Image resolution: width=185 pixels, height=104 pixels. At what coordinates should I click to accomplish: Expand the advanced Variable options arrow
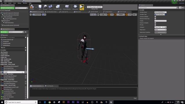161,34
